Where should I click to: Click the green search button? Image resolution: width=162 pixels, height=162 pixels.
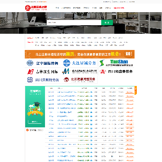[107, 22]
